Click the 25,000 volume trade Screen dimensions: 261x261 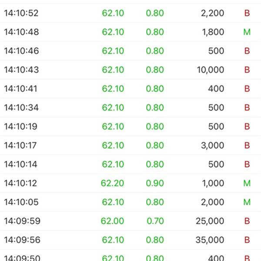[x=210, y=221]
